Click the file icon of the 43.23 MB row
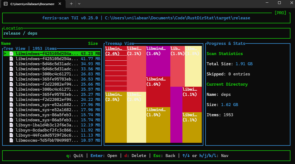 click(x=11, y=54)
